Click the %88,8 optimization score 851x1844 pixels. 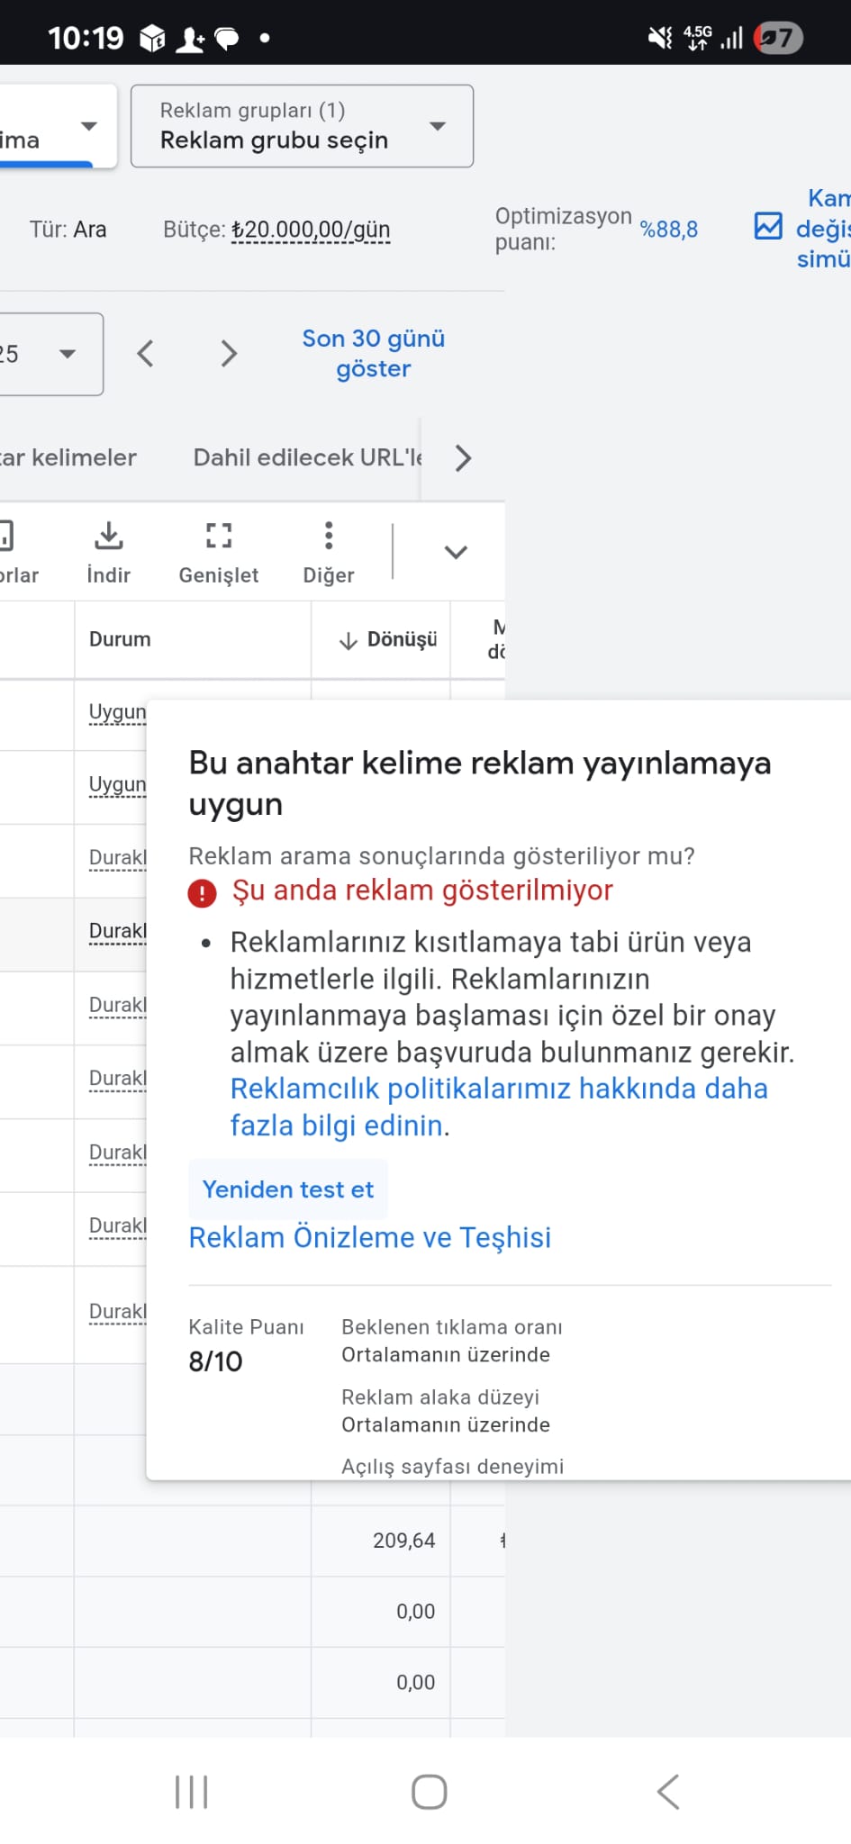pos(669,230)
